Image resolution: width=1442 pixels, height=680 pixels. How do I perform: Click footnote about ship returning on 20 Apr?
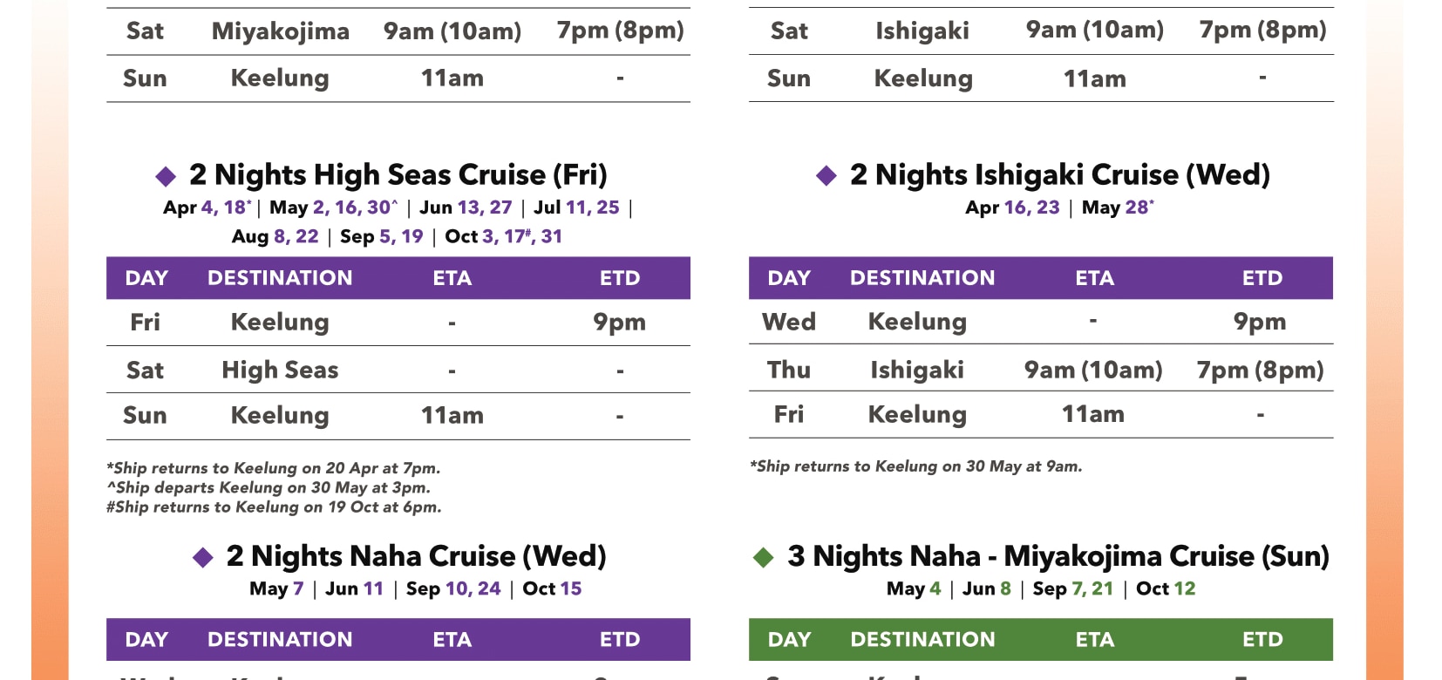click(274, 468)
